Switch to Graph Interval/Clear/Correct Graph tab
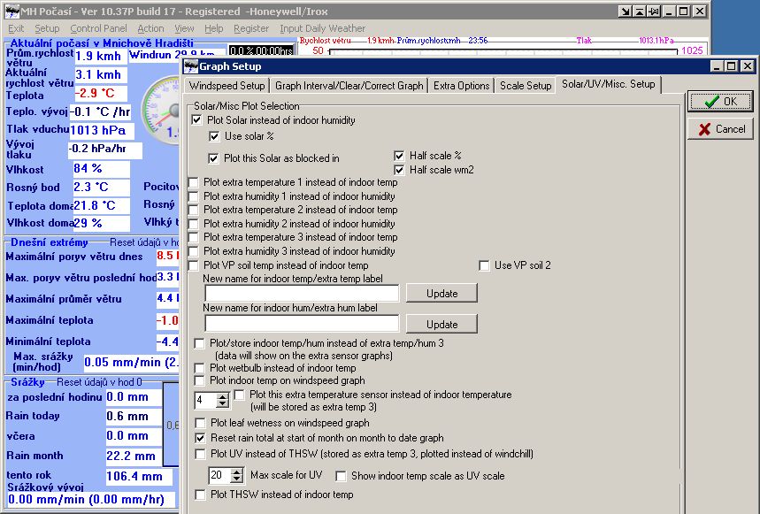Image resolution: width=760 pixels, height=514 pixels. coord(349,86)
